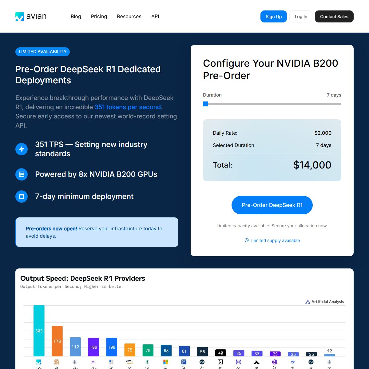The width and height of the screenshot is (369, 369).
Task: Click the lambda icon under the 40 bar
Action: pyautogui.click(x=220, y=362)
